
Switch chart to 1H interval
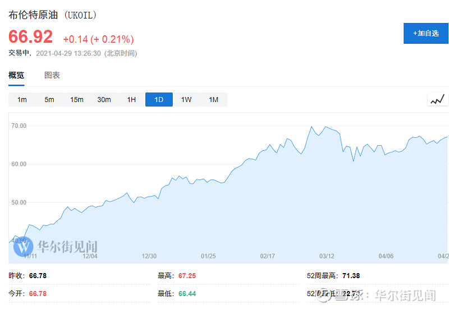[131, 100]
